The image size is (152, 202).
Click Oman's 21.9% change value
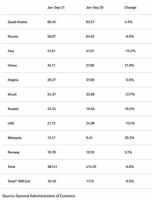(129, 65)
